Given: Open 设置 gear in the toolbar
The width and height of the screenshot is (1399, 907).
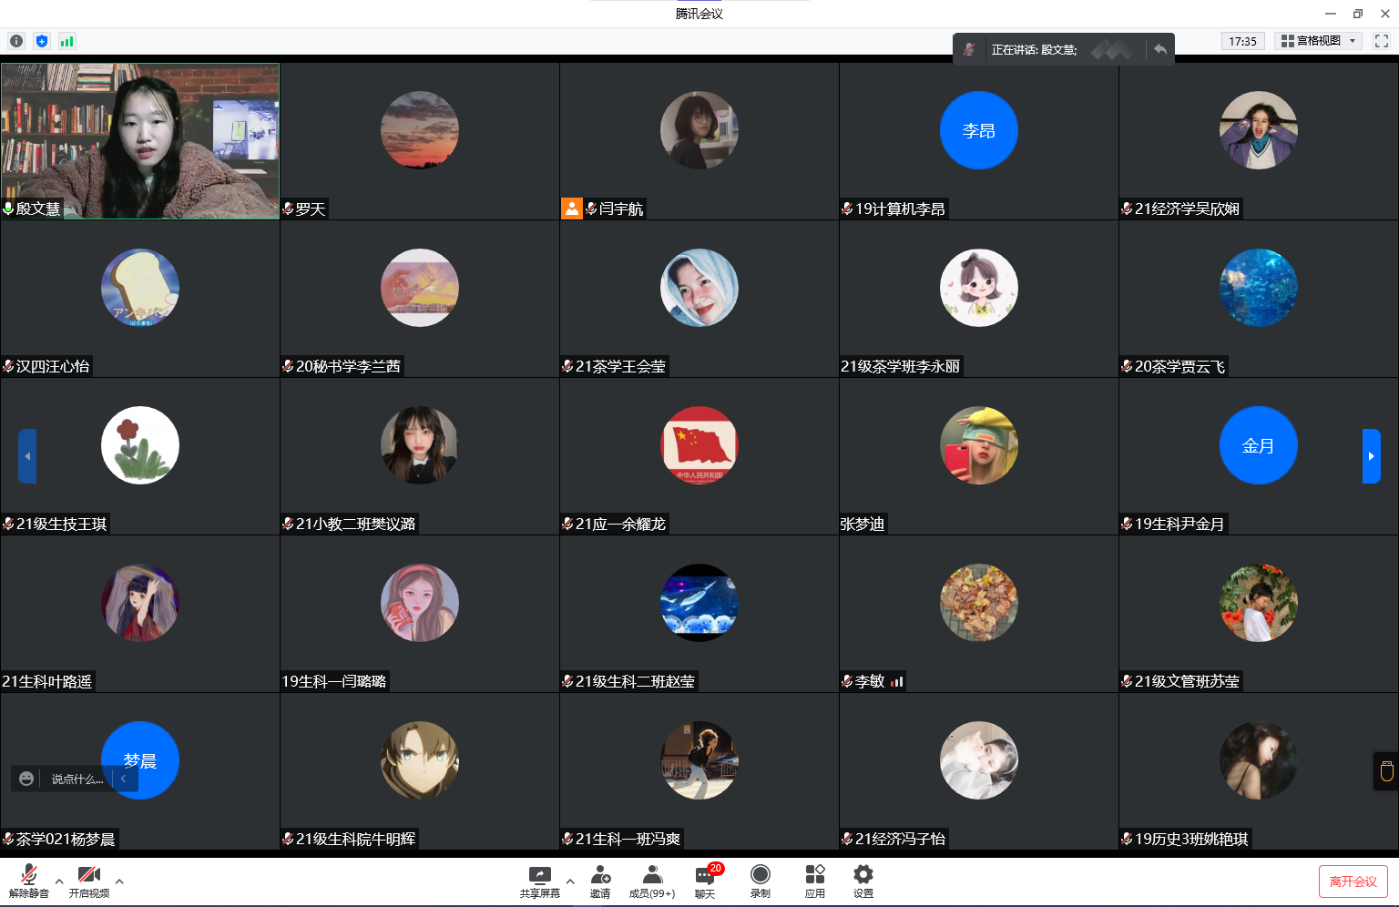Looking at the screenshot, I should (863, 881).
